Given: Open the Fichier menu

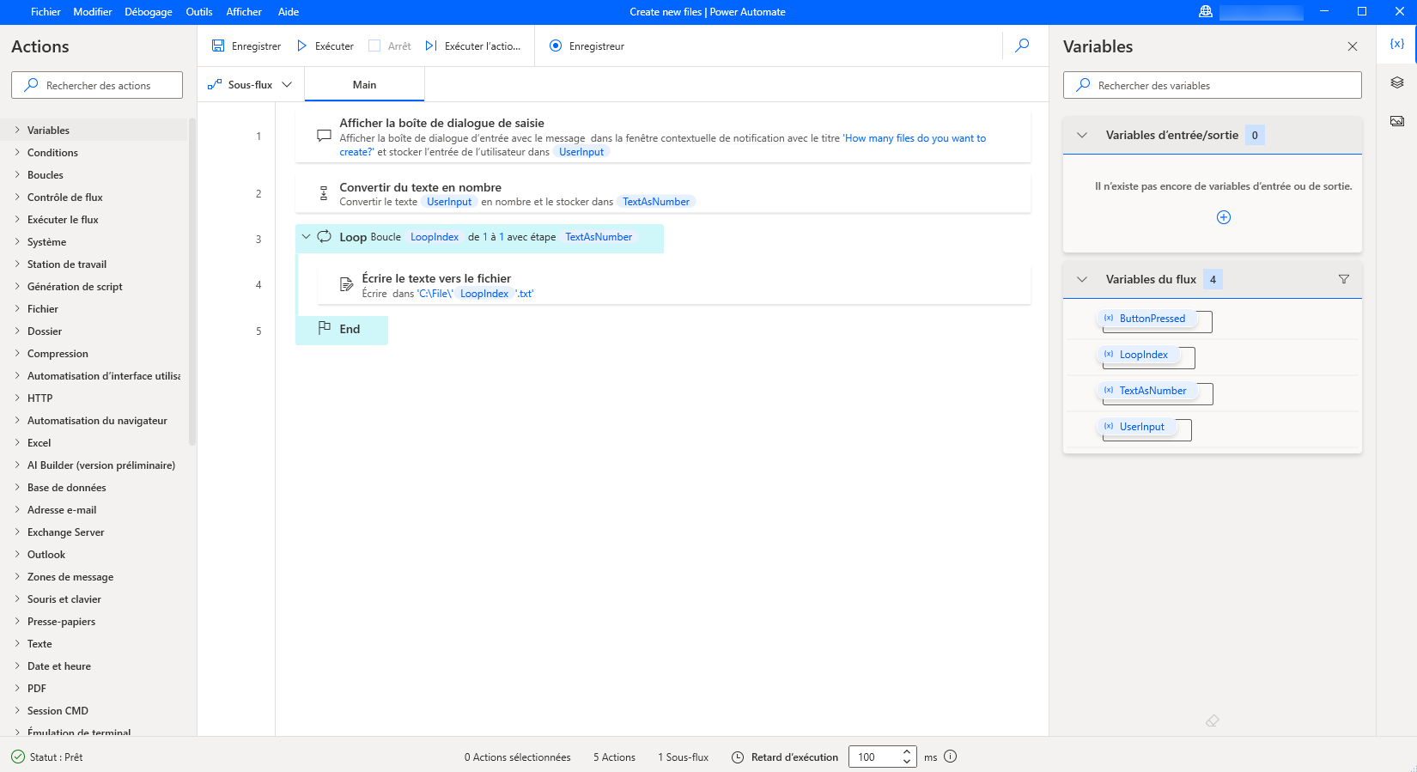Looking at the screenshot, I should pos(46,12).
